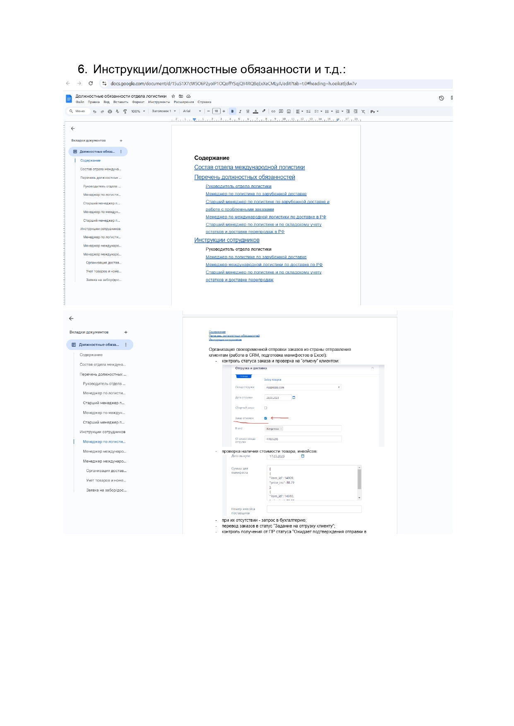Click the Italic formatting icon

tap(240, 111)
